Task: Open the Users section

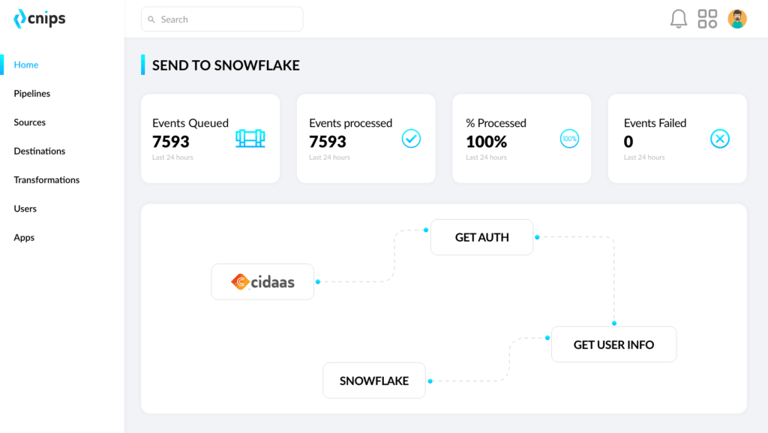Action: [25, 209]
